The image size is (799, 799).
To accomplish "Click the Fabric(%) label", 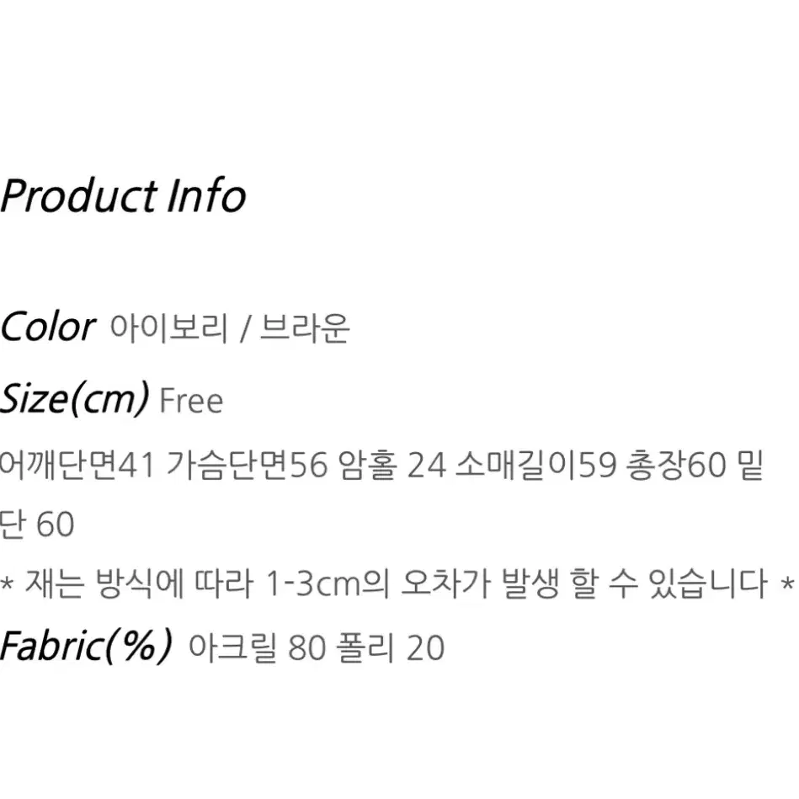I will coord(86,646).
